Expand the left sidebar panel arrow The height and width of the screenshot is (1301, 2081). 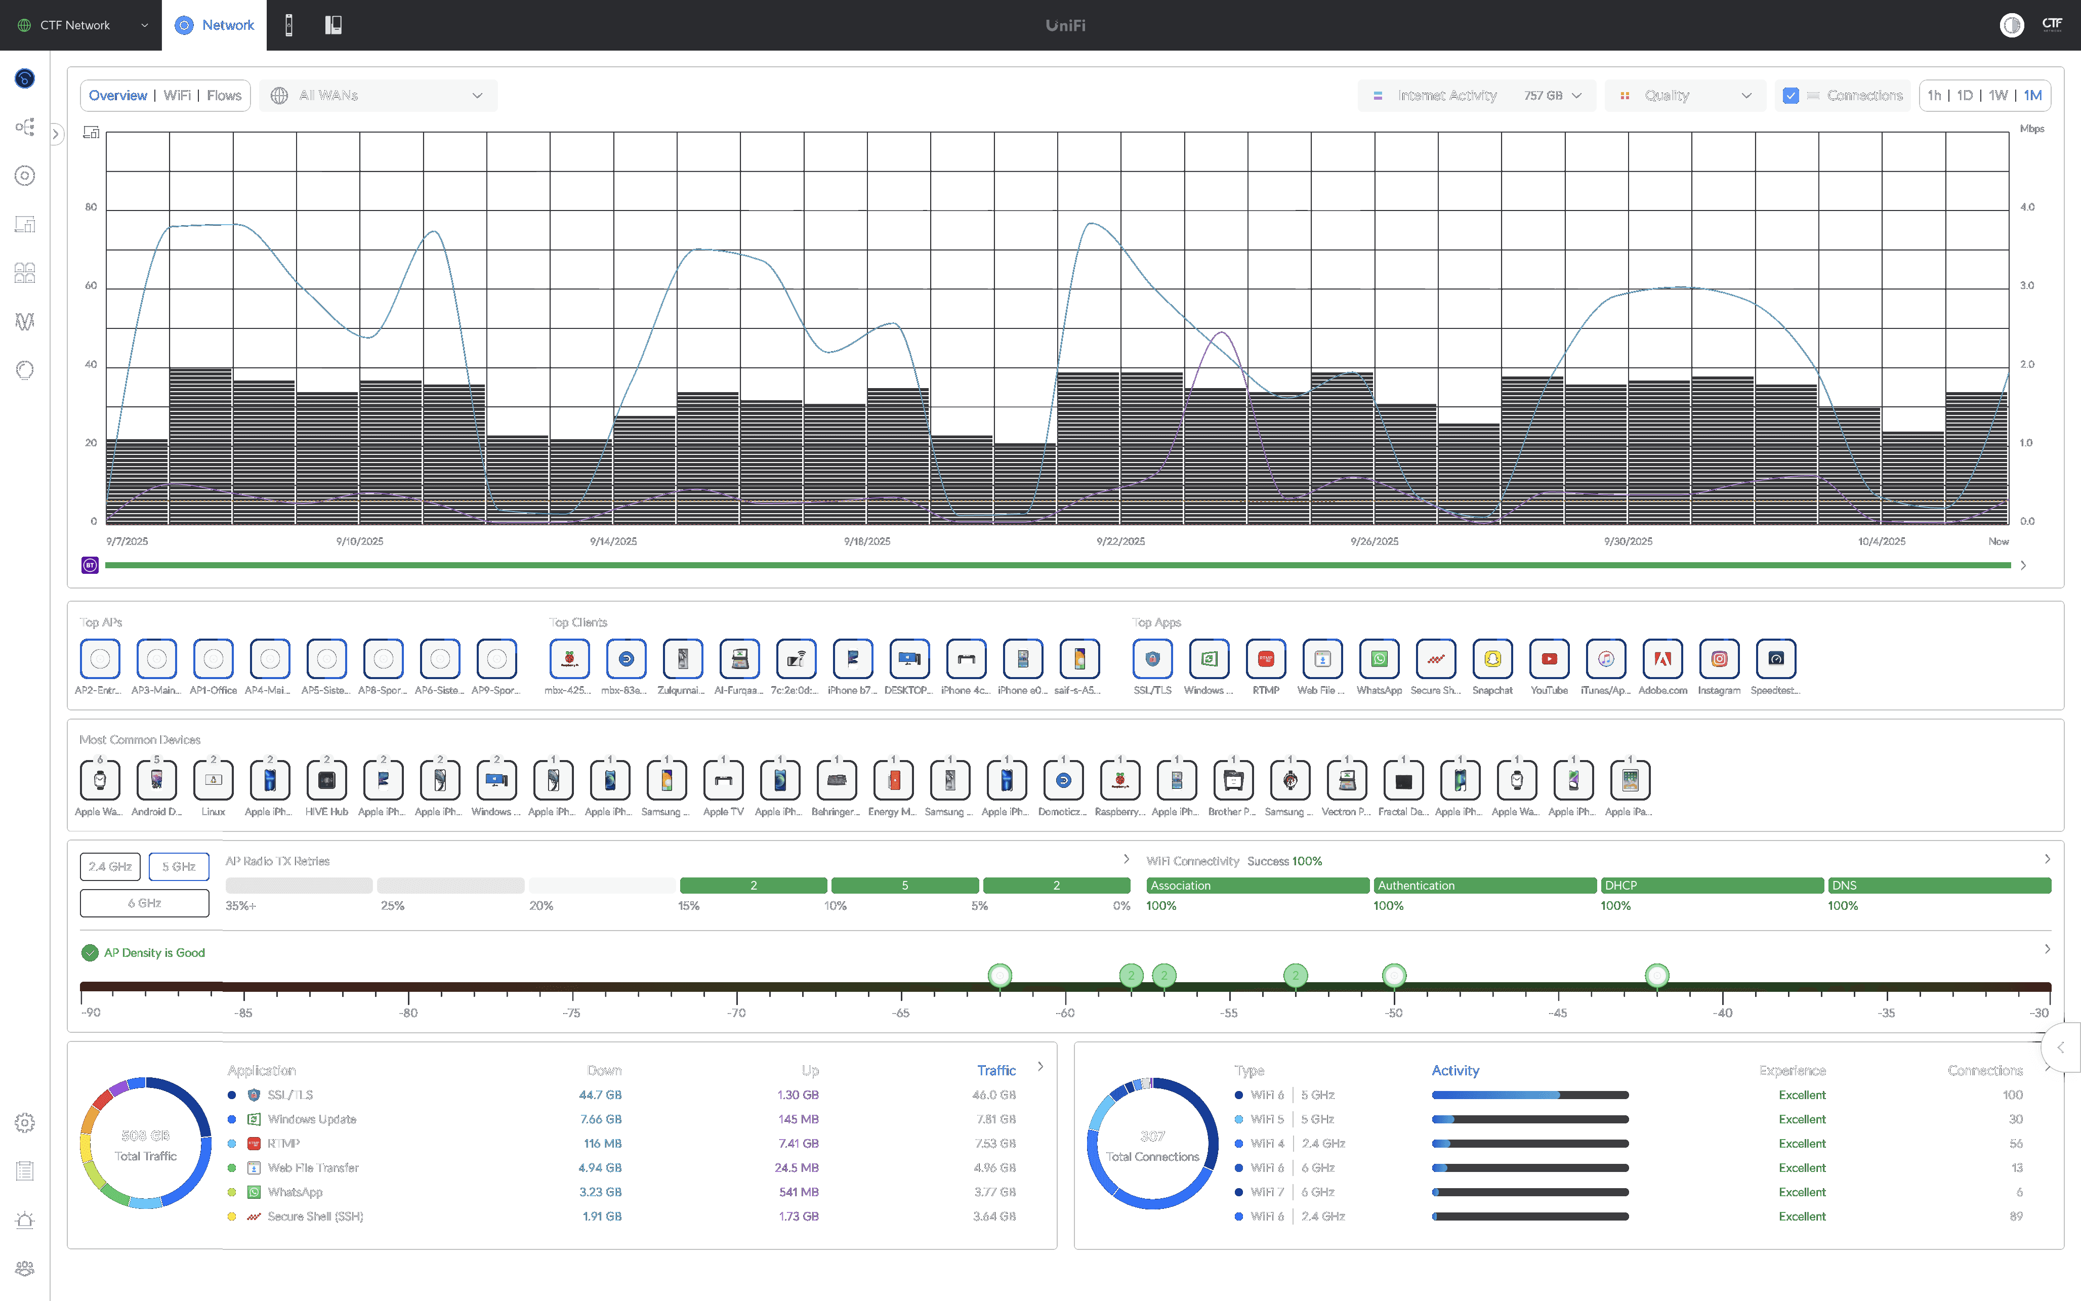[x=56, y=134]
